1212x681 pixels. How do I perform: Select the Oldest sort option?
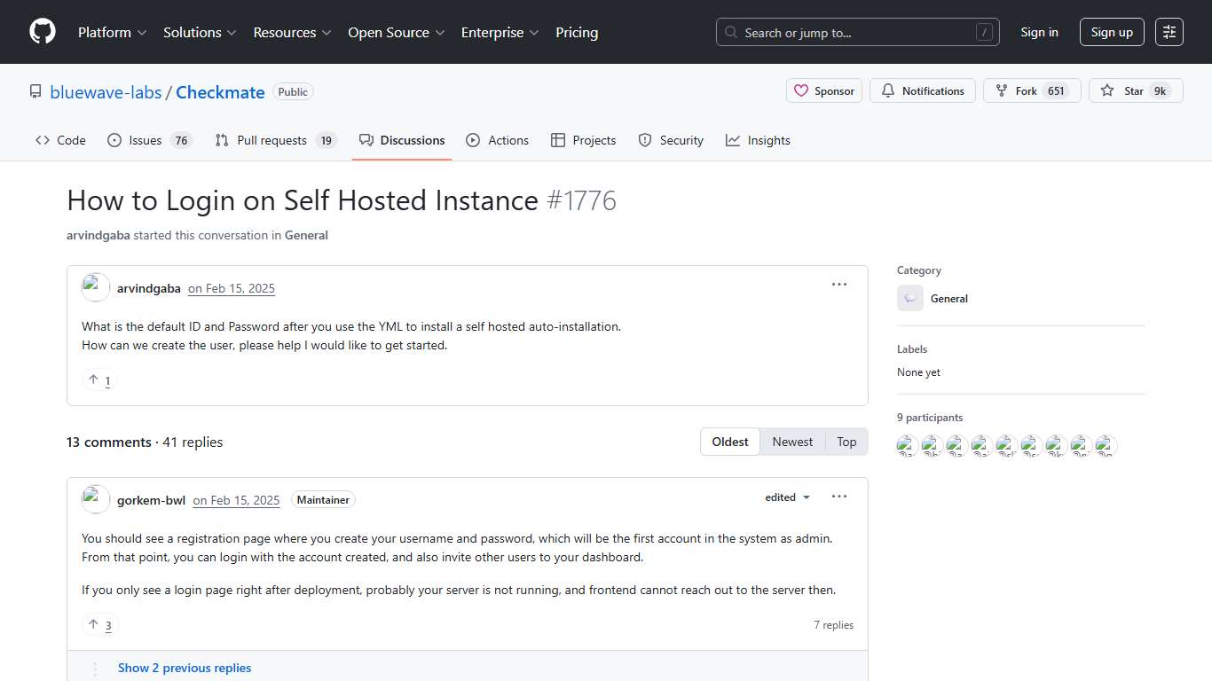[x=729, y=441]
